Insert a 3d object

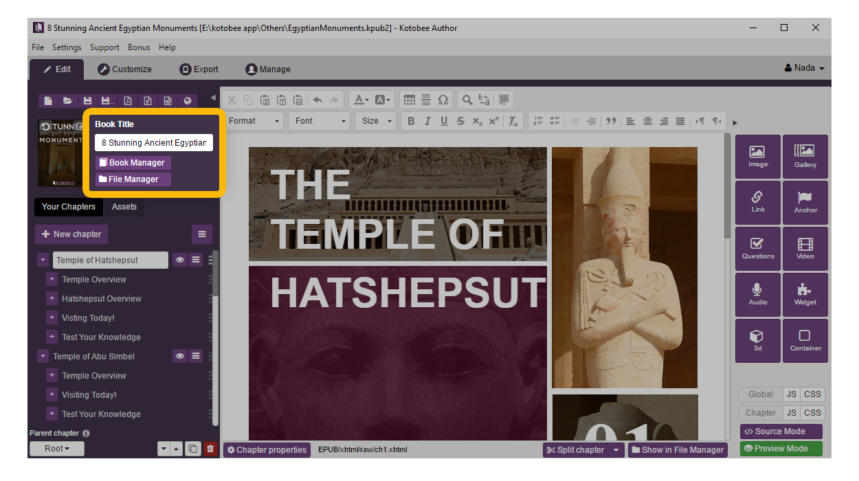pyautogui.click(x=758, y=340)
